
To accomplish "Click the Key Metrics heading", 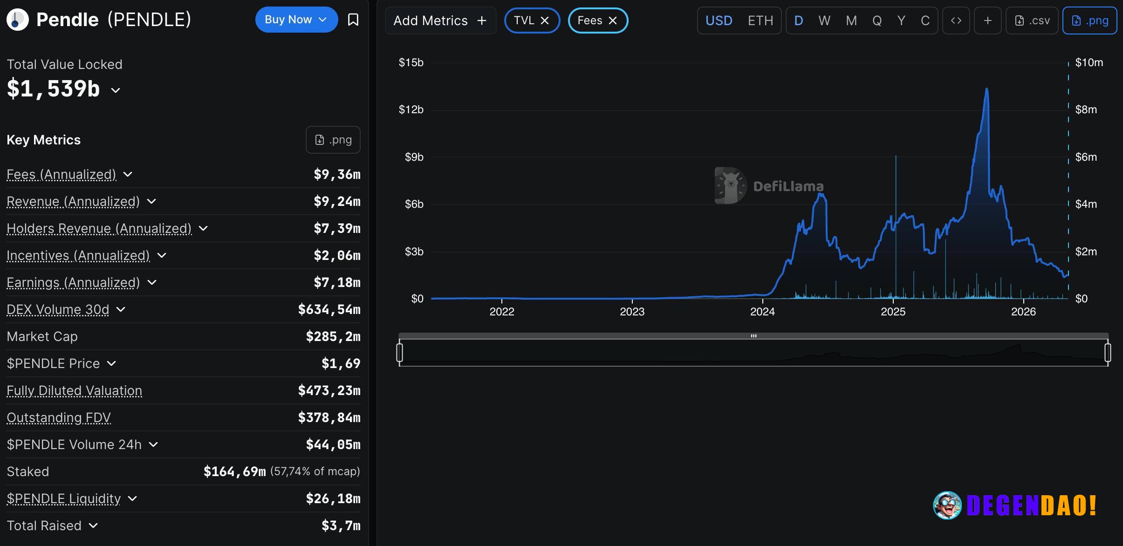I will coord(44,140).
